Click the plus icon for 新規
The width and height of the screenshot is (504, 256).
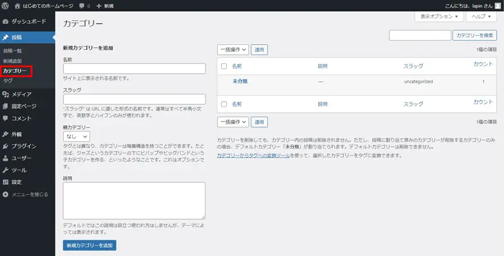99,6
